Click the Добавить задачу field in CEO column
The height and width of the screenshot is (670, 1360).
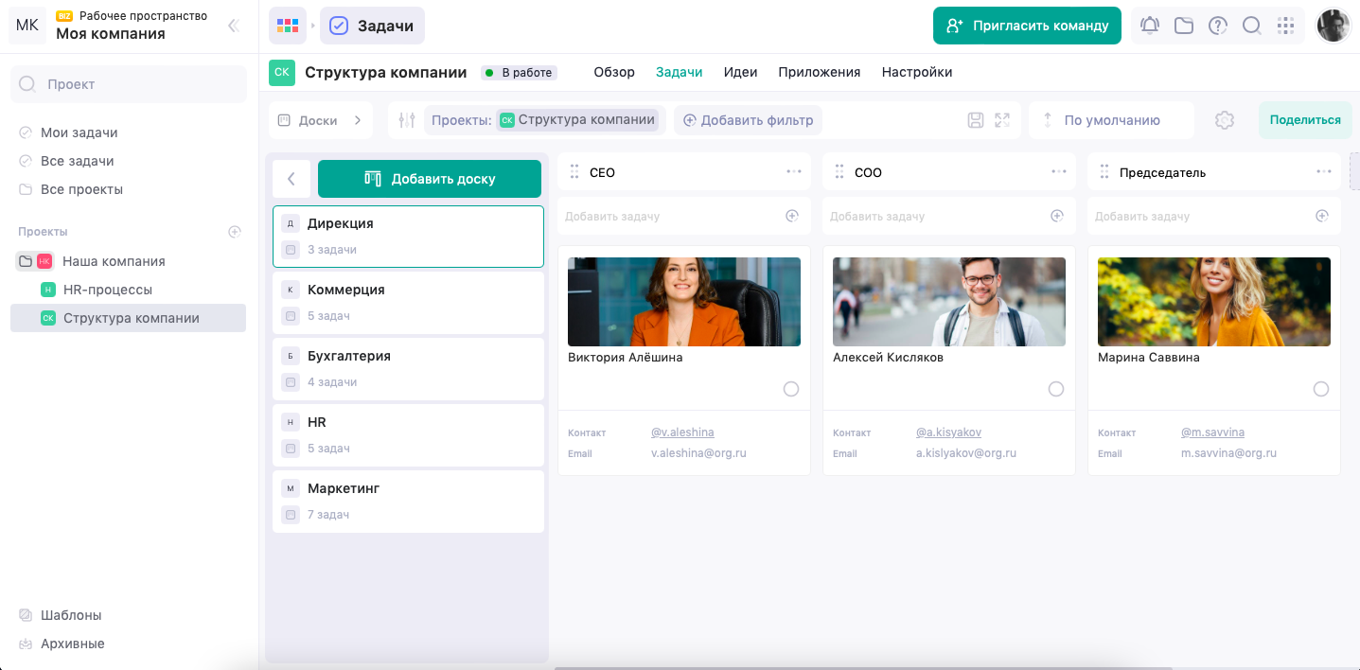684,216
